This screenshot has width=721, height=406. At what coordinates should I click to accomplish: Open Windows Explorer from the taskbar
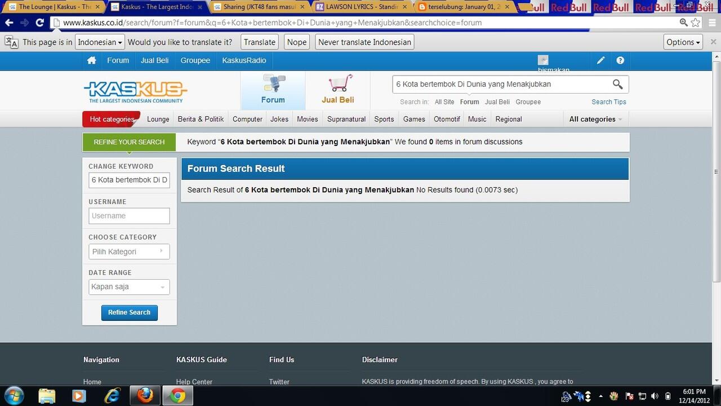[47, 396]
